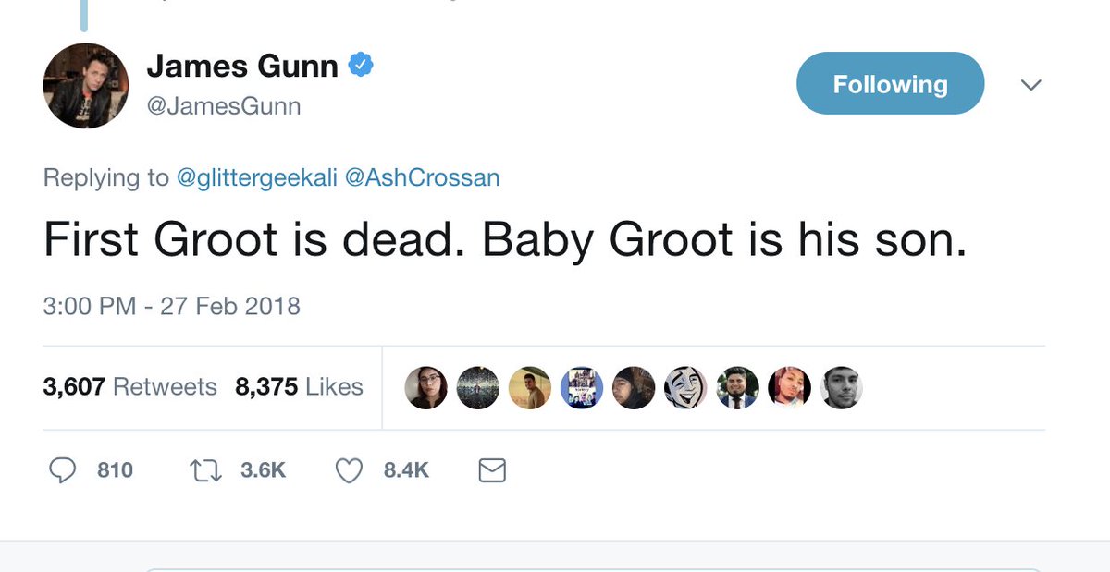The image size is (1110, 572).
Task: Click the blue verified badge
Action: click(360, 66)
